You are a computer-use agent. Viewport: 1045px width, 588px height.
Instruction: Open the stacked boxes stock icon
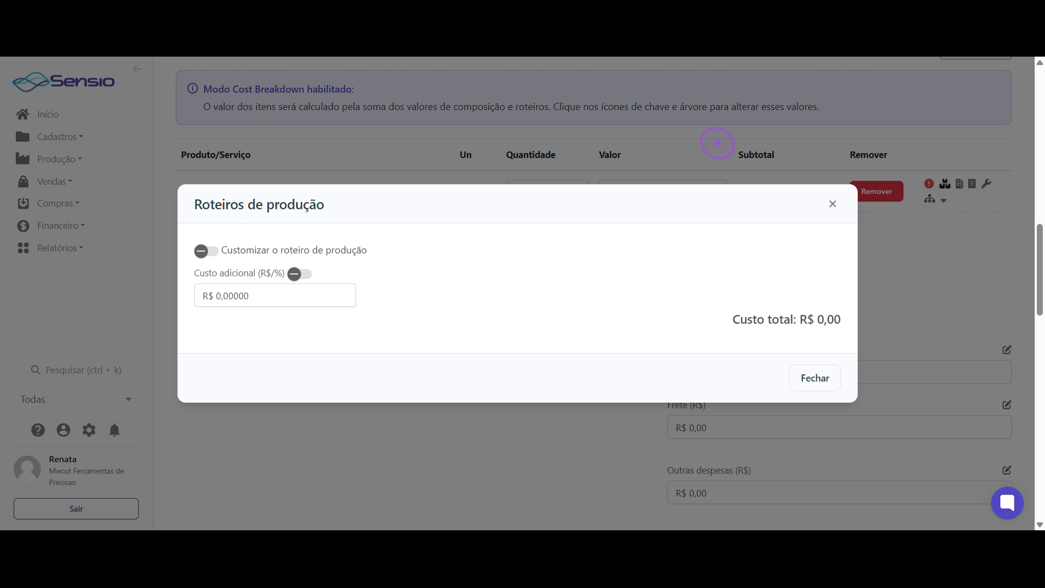point(945,183)
